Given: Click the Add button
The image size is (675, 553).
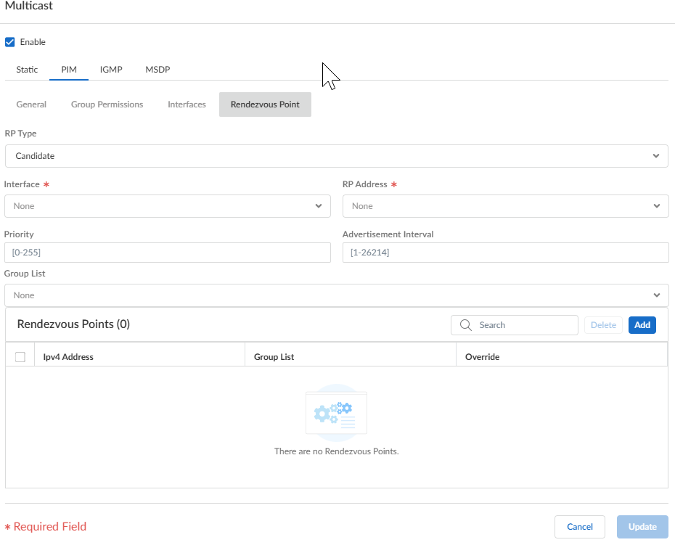Looking at the screenshot, I should coord(642,325).
